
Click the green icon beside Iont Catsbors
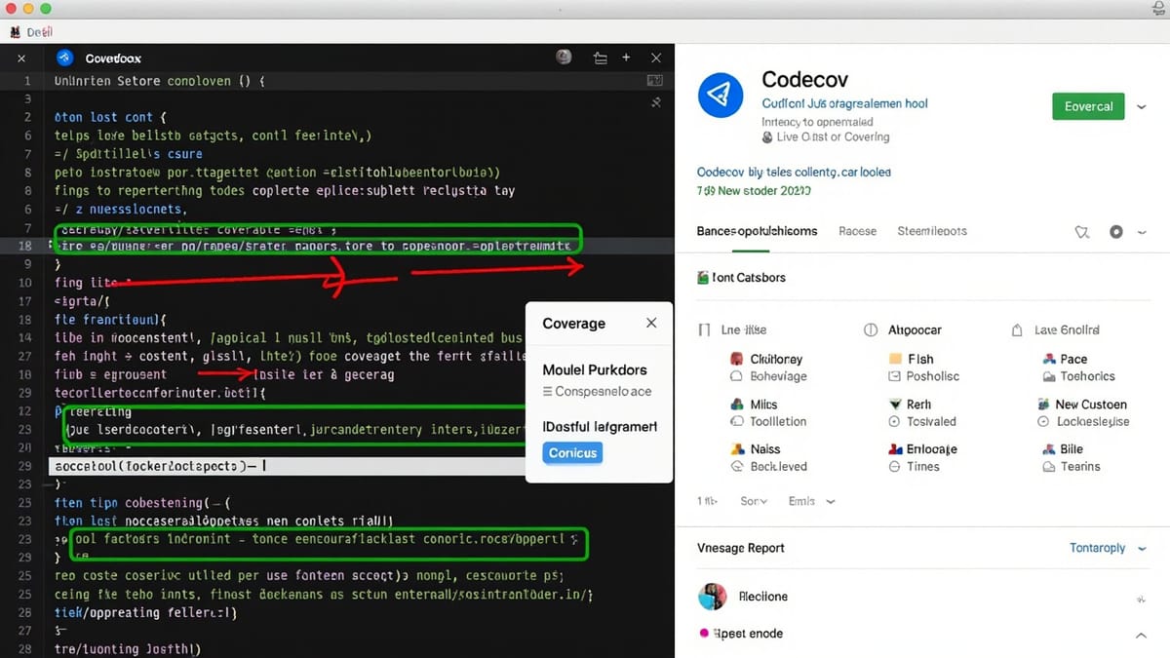(x=703, y=278)
